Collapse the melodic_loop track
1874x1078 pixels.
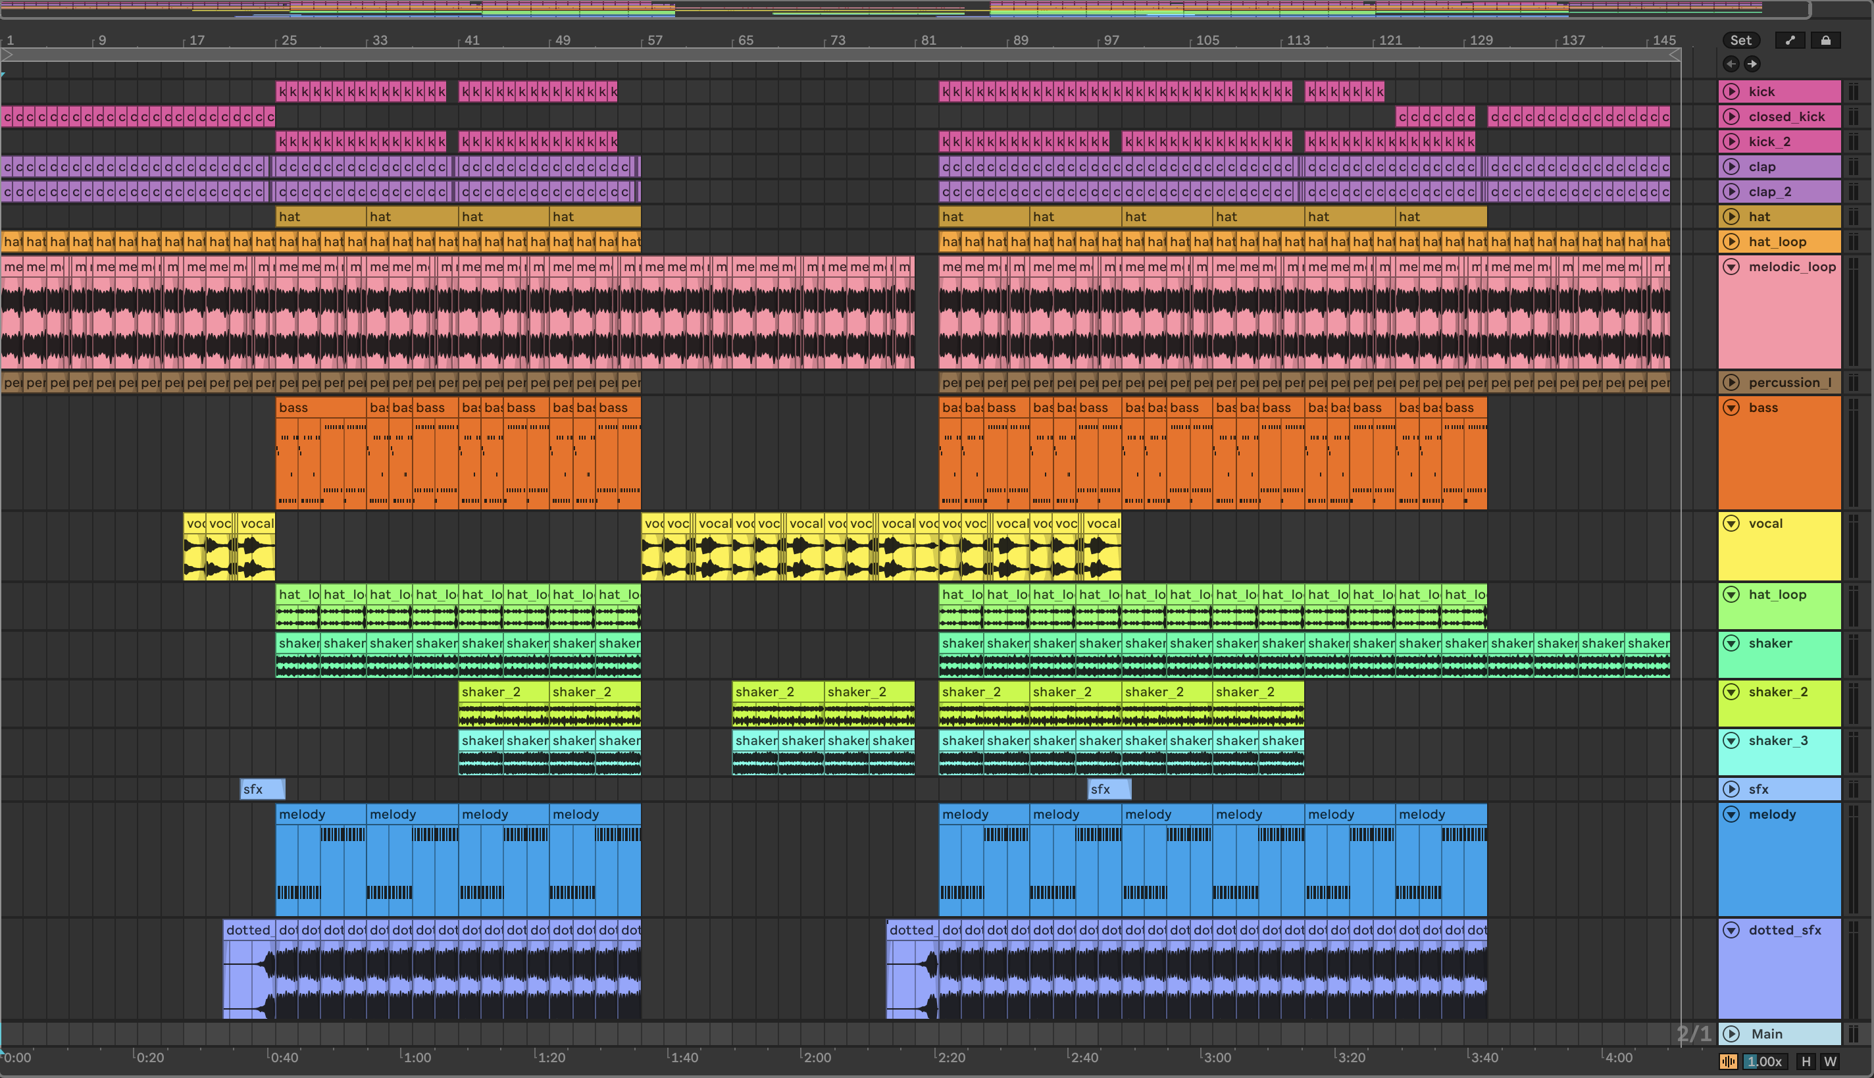1731,267
